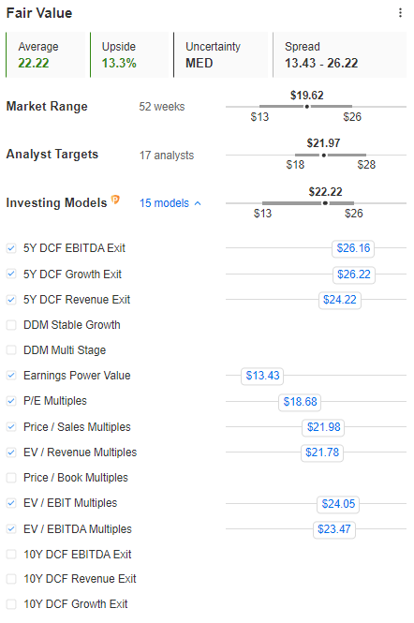The image size is (414, 623).
Task: Click the Investing Models $22.22 marker
Action: [x=325, y=203]
